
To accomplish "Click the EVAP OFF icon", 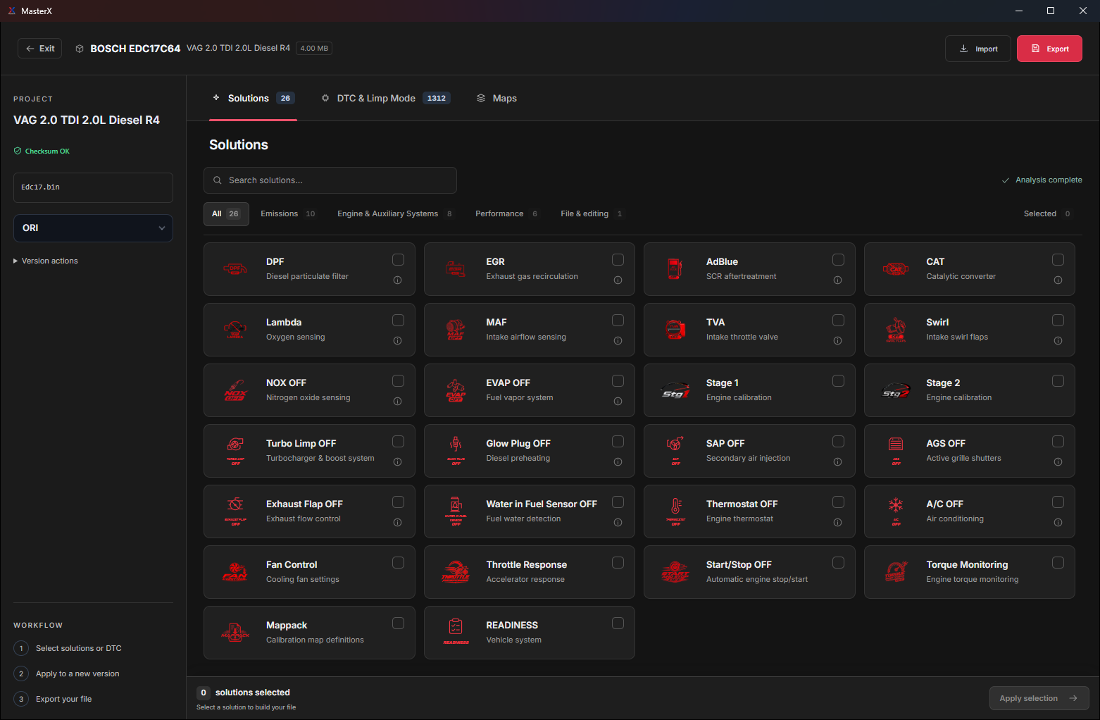I will [456, 390].
